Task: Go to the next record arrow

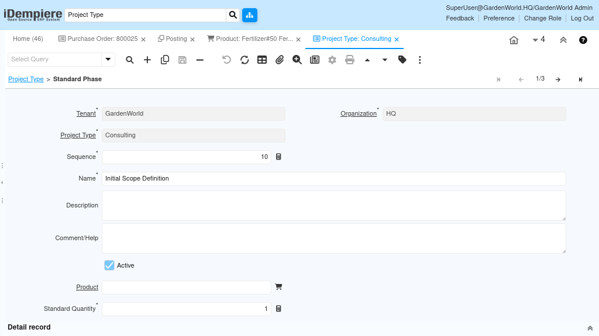Action: click(558, 79)
